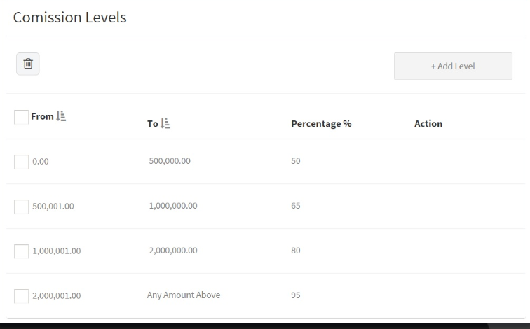Sort levels by the From column icon
Image resolution: width=530 pixels, height=329 pixels.
61,117
